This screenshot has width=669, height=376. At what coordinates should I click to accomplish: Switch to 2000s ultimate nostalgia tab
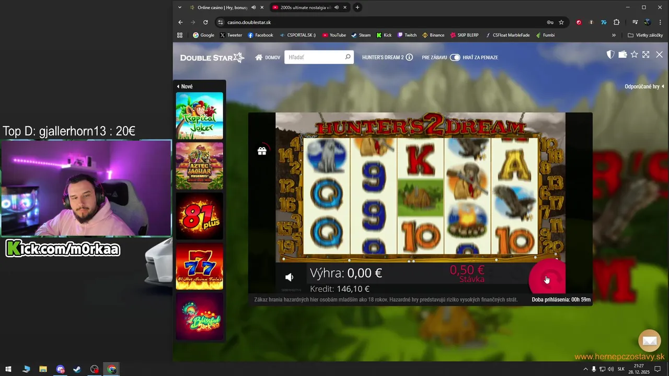(305, 7)
